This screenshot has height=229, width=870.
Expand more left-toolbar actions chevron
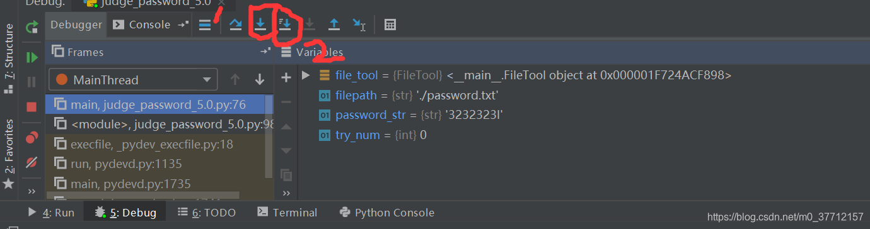32,191
